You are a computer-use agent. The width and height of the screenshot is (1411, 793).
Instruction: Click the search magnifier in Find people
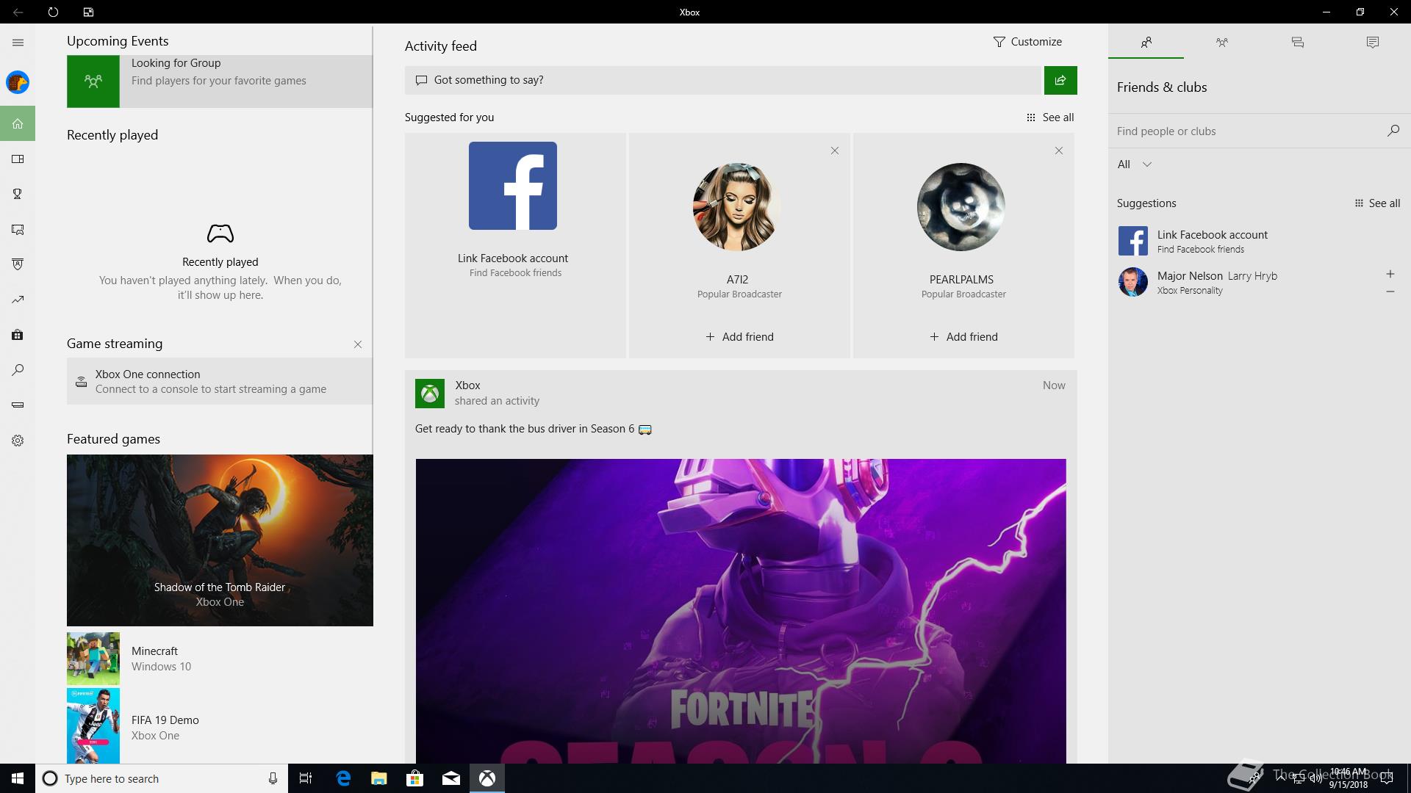pyautogui.click(x=1393, y=131)
